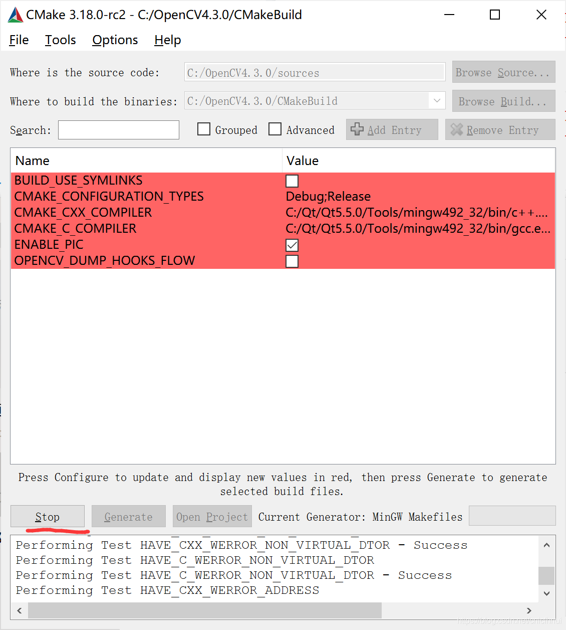Click the Current Generator: MinGW Makefiles label
This screenshot has height=630, width=566.
click(361, 517)
